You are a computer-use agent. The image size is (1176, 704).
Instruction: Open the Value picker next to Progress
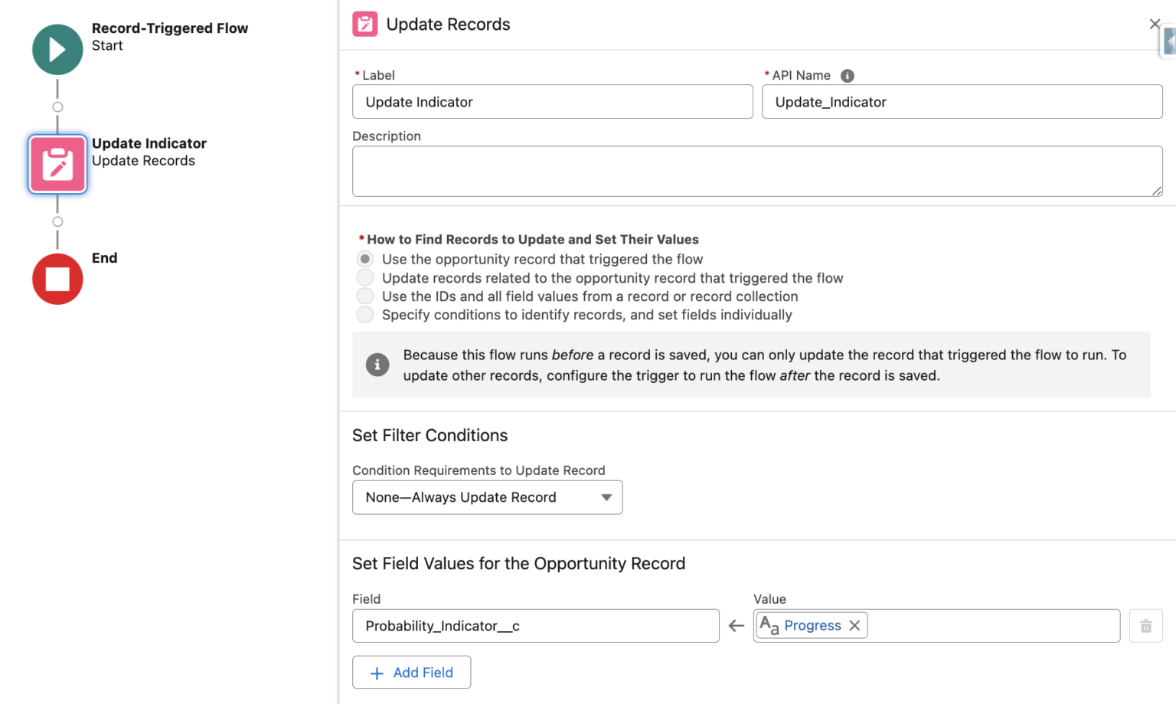click(995, 625)
